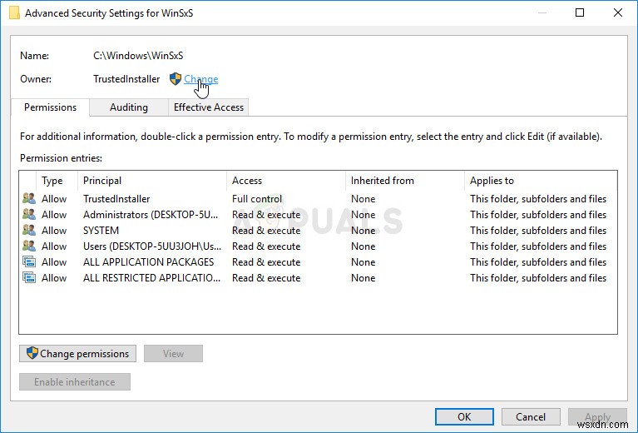Viewport: 638px width, 433px height.
Task: Select the TrustedInstaller principal entry
Action: pyautogui.click(x=116, y=199)
